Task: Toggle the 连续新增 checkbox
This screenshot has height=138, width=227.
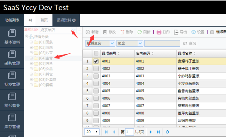Action: point(212,32)
